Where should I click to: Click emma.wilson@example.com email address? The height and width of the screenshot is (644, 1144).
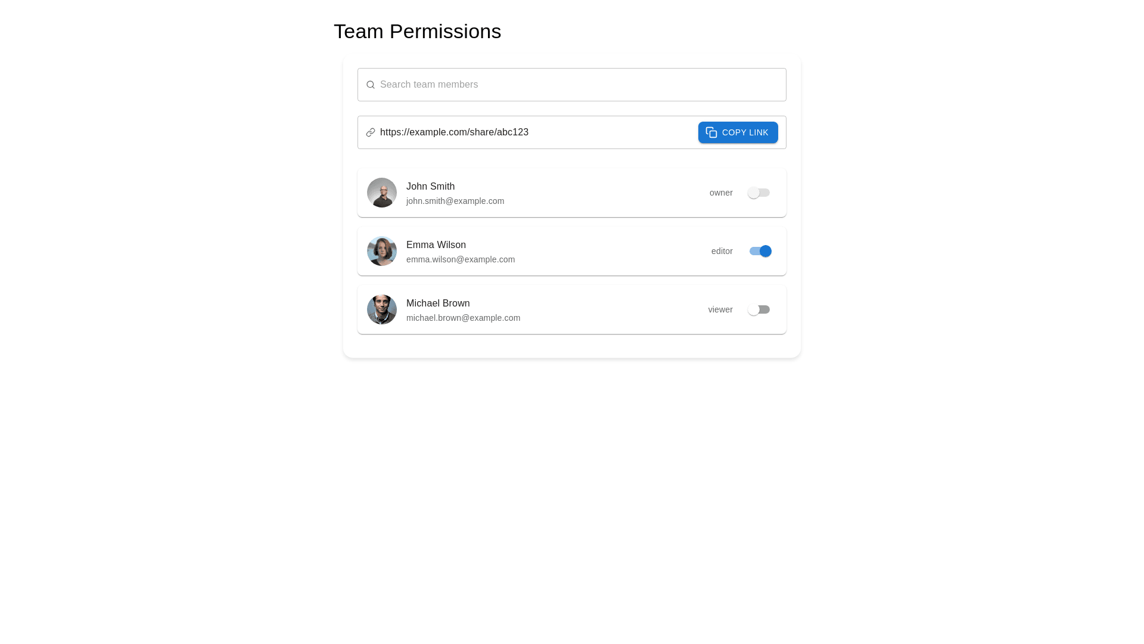pyautogui.click(x=461, y=259)
